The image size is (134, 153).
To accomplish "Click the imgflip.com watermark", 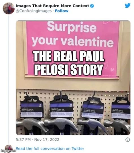I will tap(8, 151).
